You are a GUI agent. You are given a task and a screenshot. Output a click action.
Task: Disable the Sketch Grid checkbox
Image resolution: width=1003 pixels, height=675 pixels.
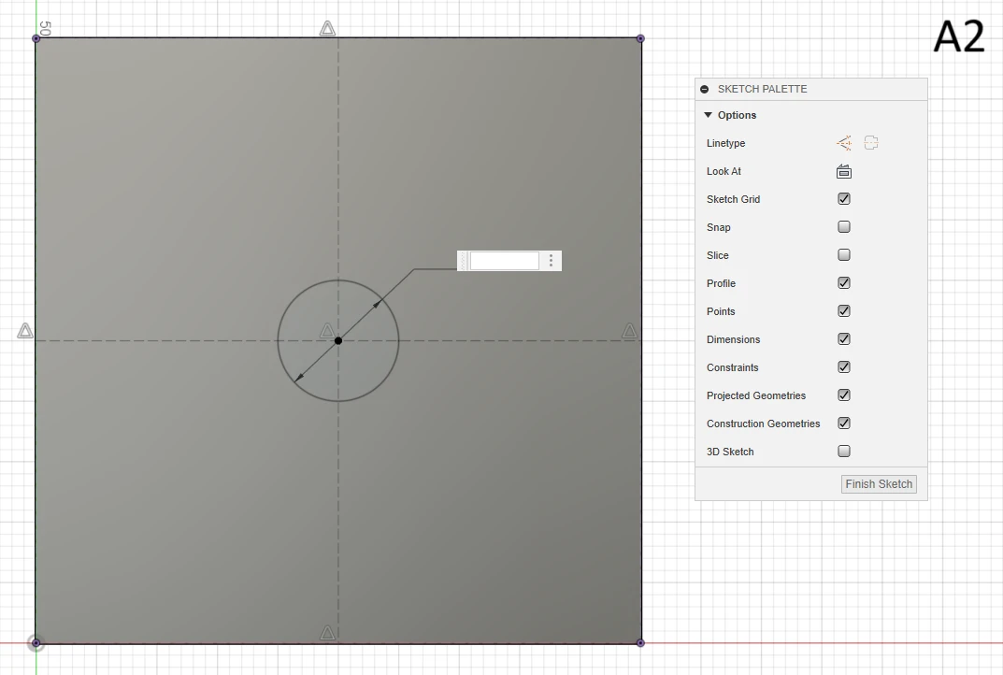[x=844, y=199]
